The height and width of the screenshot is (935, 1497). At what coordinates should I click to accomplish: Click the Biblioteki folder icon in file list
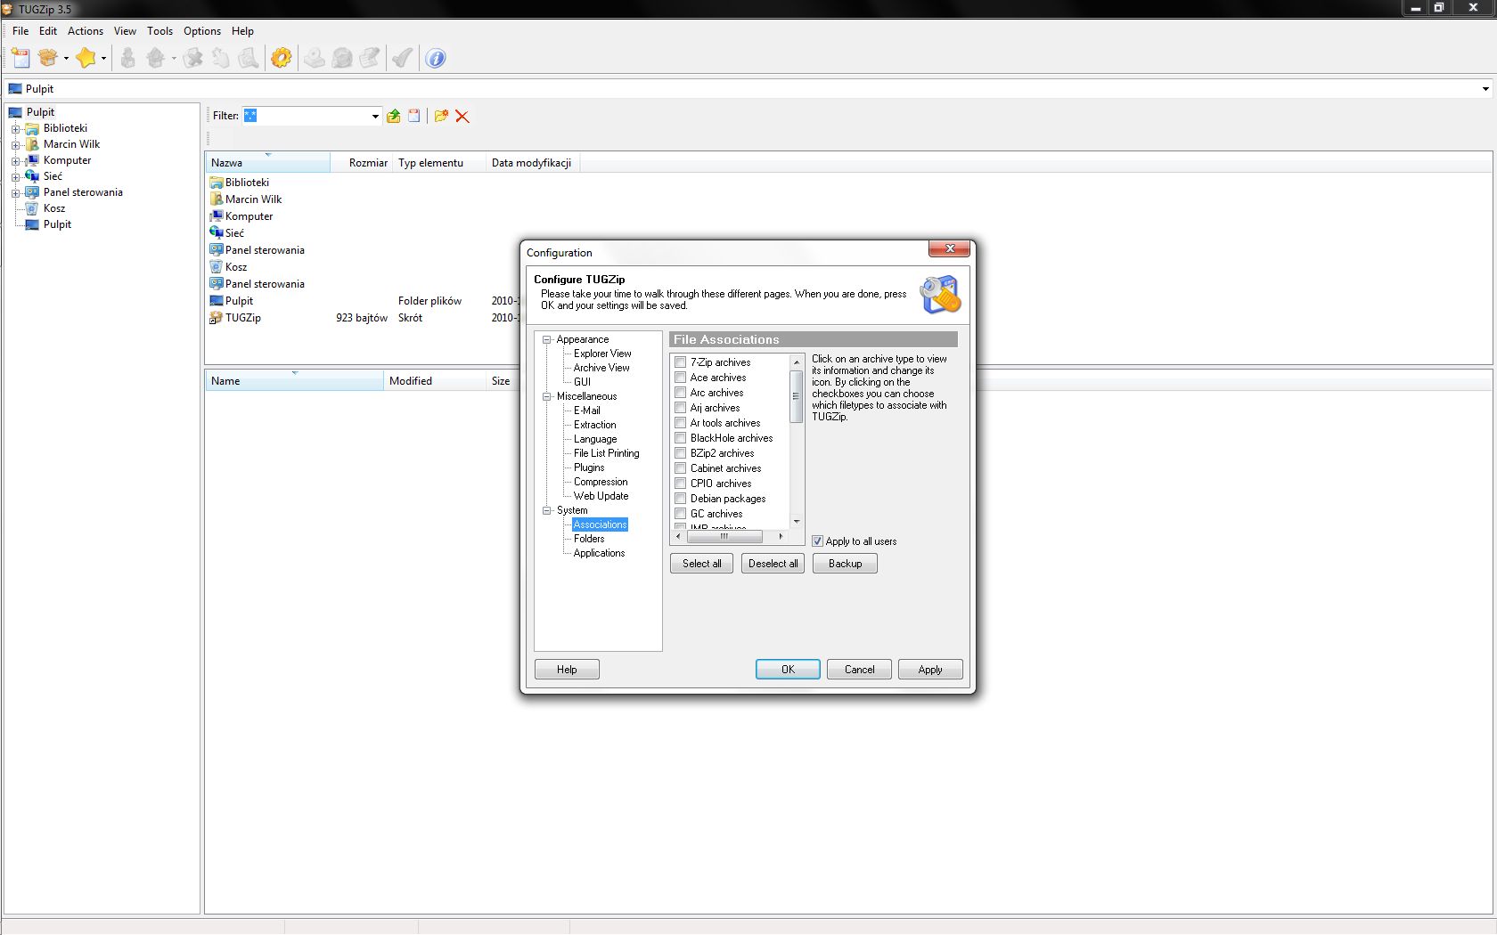coord(217,183)
